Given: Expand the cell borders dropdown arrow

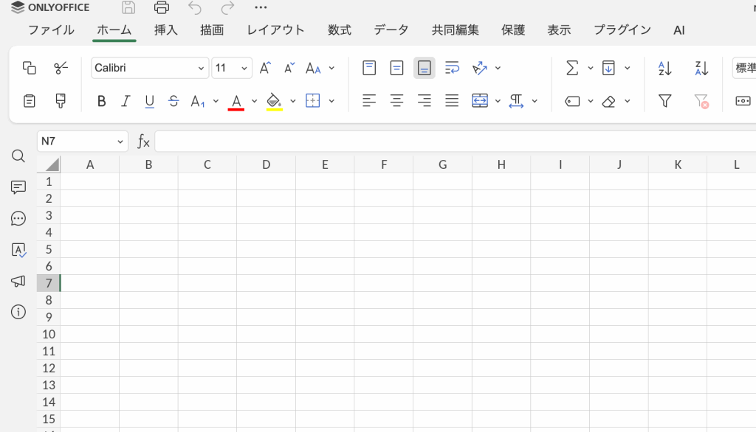Looking at the screenshot, I should [x=331, y=101].
